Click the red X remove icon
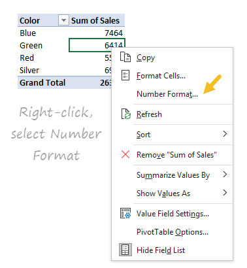247x268 pixels. tap(125, 154)
